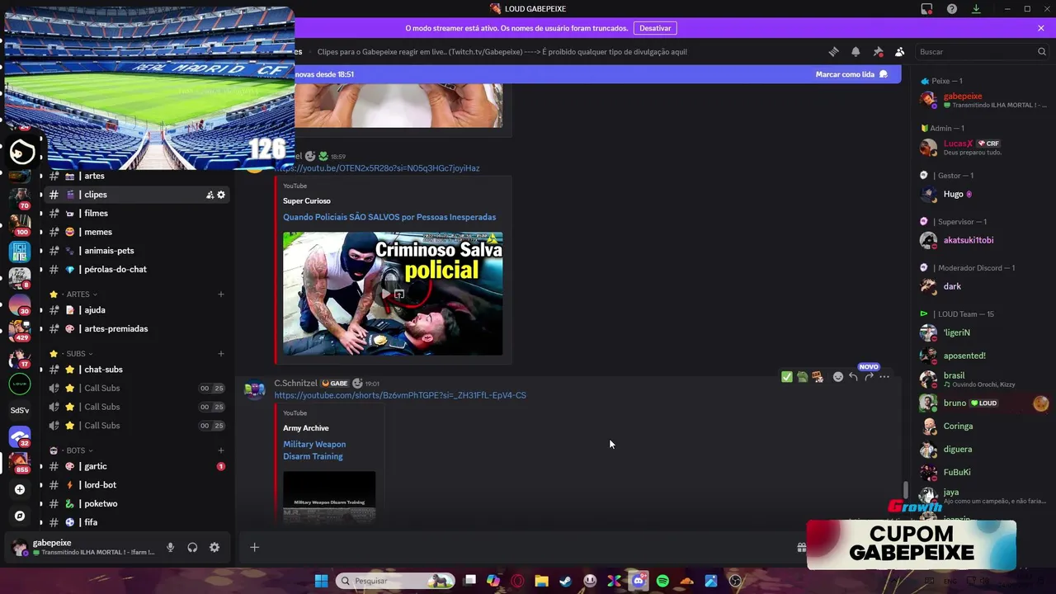Toggle microphone mute in user panel
1056x594 pixels.
[170, 547]
